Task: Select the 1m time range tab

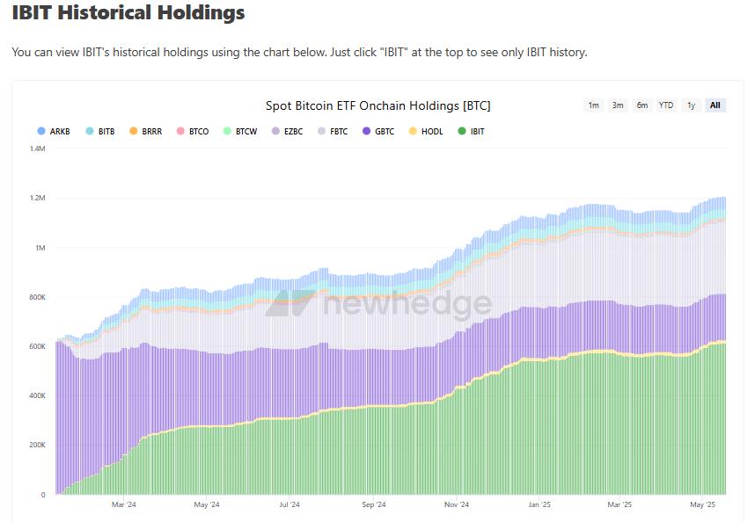Action: click(x=593, y=105)
